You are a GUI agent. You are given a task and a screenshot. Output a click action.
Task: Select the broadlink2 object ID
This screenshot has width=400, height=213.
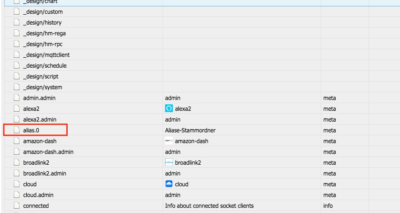coord(36,163)
